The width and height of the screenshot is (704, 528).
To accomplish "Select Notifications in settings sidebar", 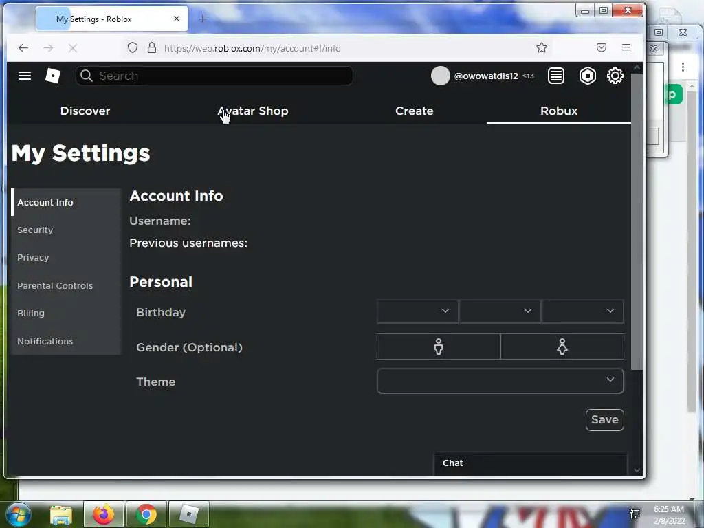I will [66, 341].
